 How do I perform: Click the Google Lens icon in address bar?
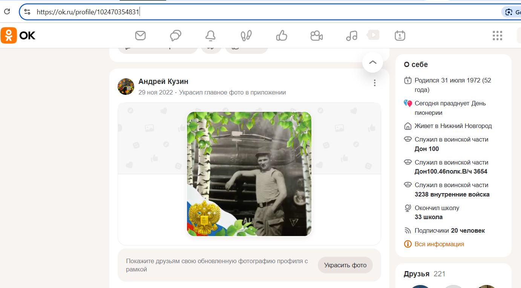[509, 12]
